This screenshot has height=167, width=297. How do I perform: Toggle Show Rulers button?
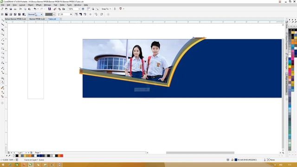89,9
